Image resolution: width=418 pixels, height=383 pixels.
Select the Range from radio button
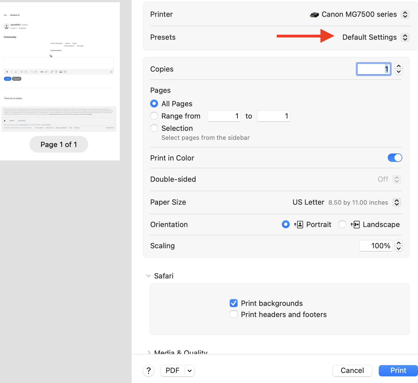[154, 116]
